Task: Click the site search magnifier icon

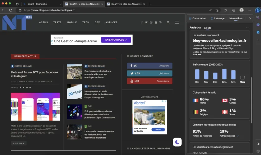Action: click(x=168, y=22)
